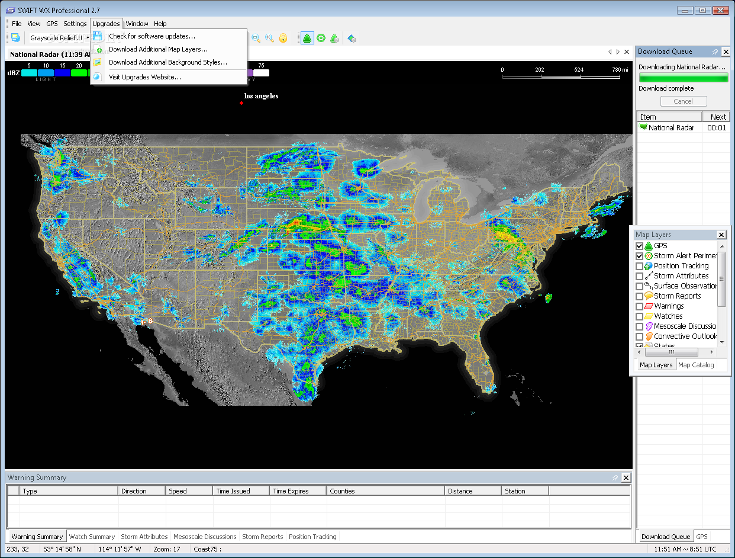The width and height of the screenshot is (735, 558).
Task: Enable the Warnings layer checkbox
Action: click(639, 306)
